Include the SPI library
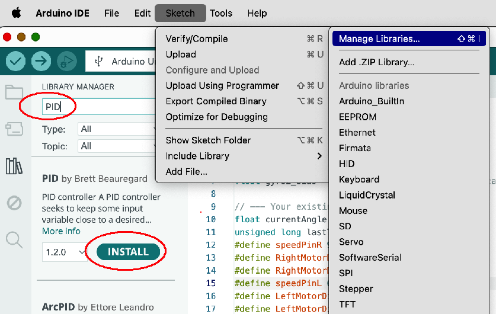Image resolution: width=496 pixels, height=314 pixels. tap(409, 273)
